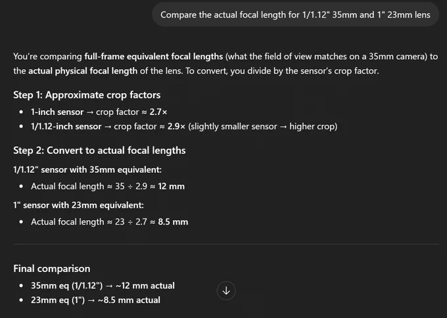Click the scroll-to-bottom down arrow button
Screen dimensions: 447x318
[x=226, y=290]
